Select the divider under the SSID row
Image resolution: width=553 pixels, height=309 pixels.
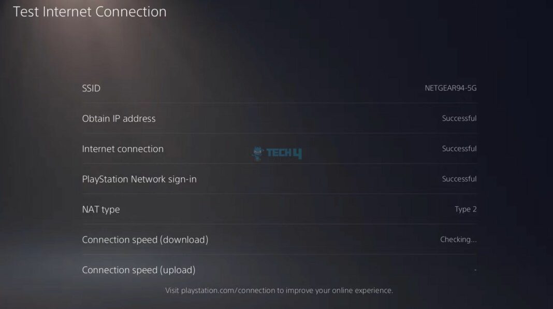coord(280,103)
